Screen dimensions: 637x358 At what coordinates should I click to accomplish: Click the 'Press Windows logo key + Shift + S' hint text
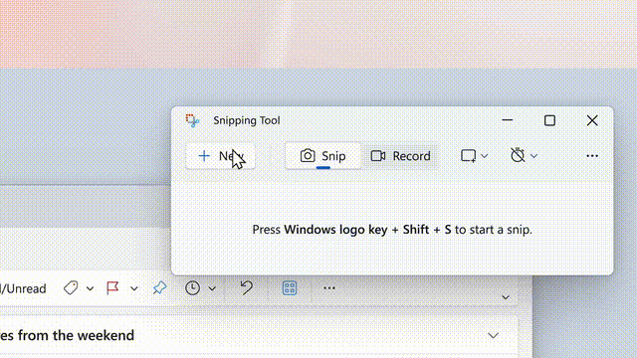point(392,230)
